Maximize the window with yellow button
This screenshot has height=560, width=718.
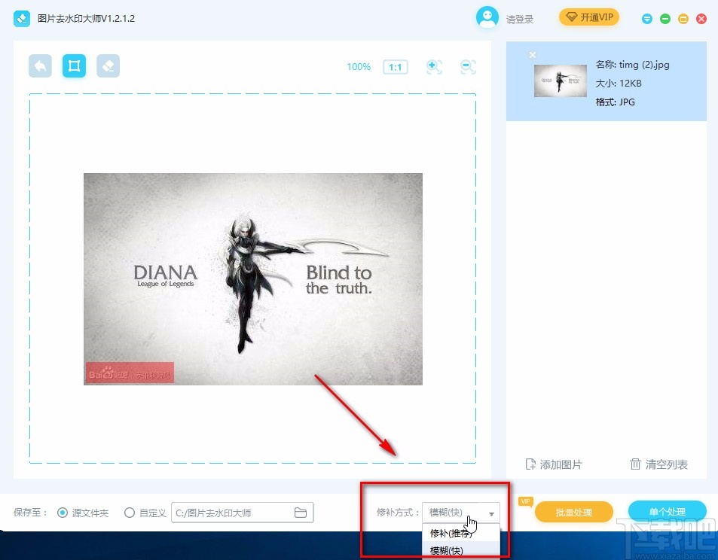click(x=683, y=19)
